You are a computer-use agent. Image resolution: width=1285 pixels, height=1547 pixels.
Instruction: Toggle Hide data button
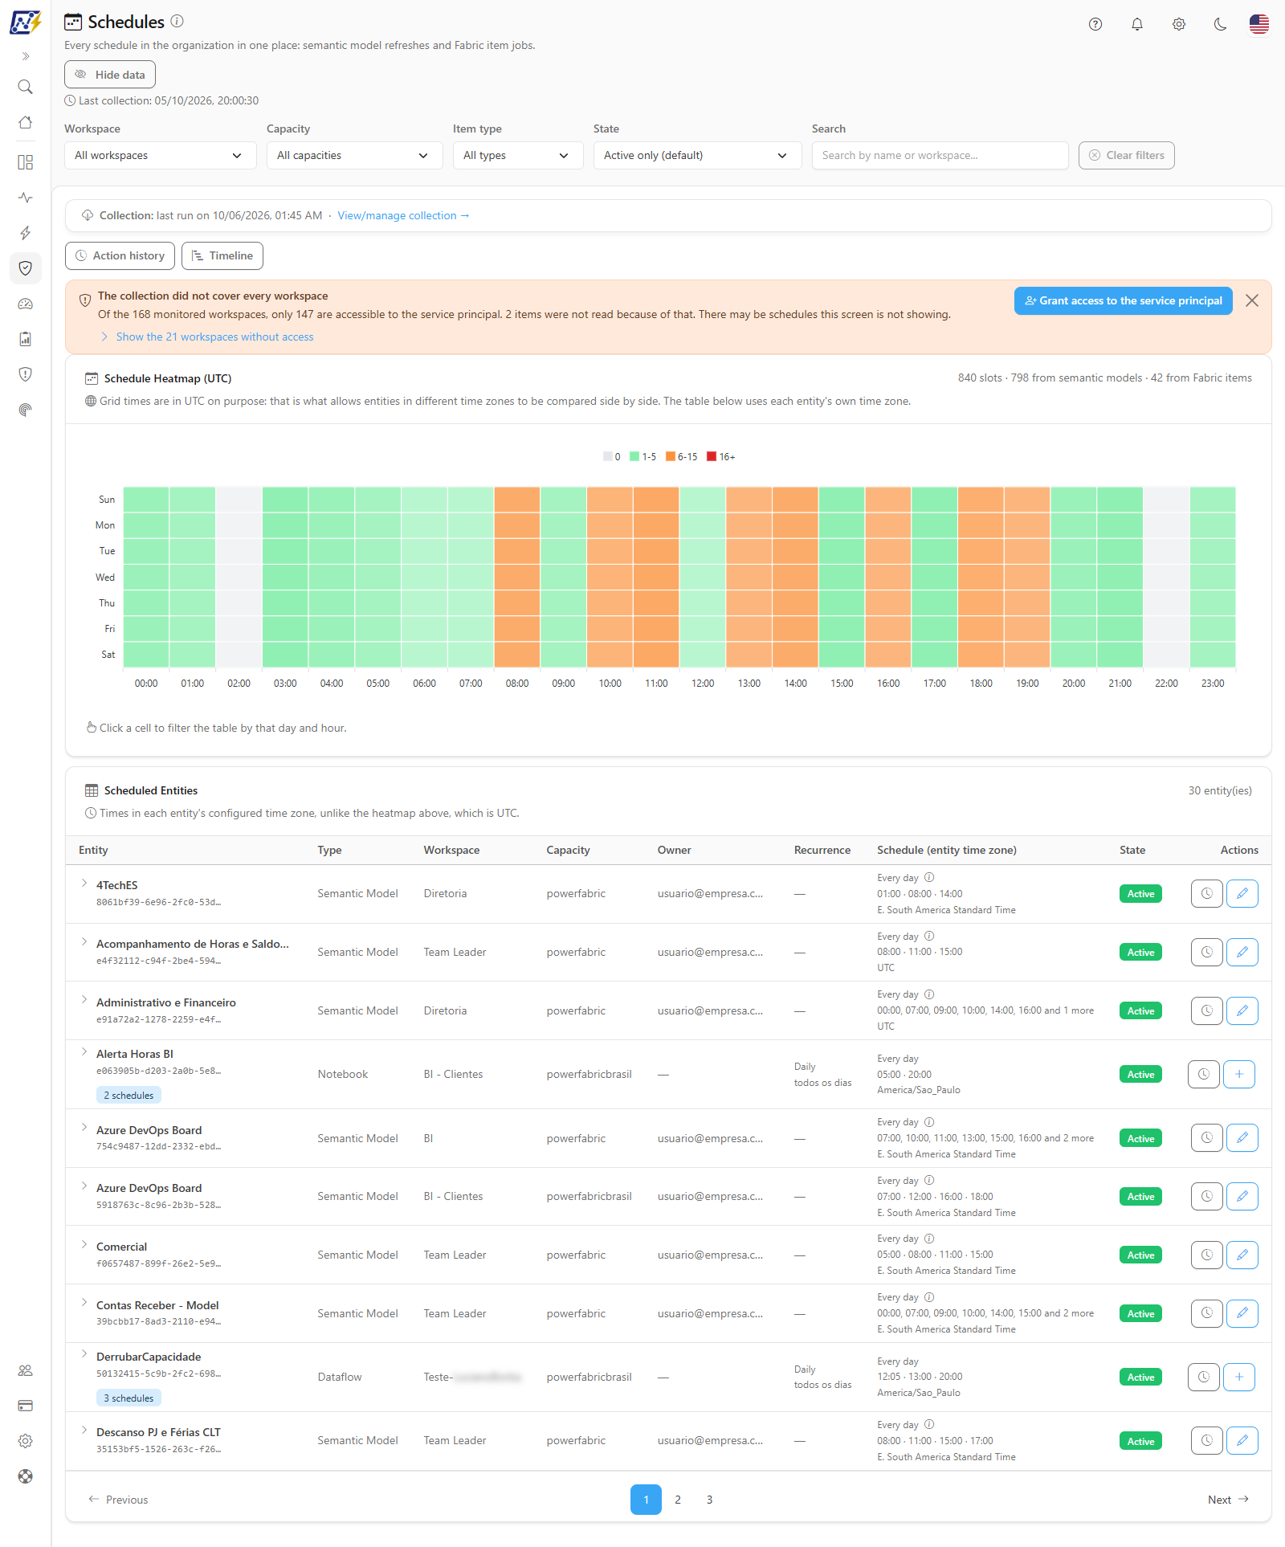pos(110,75)
